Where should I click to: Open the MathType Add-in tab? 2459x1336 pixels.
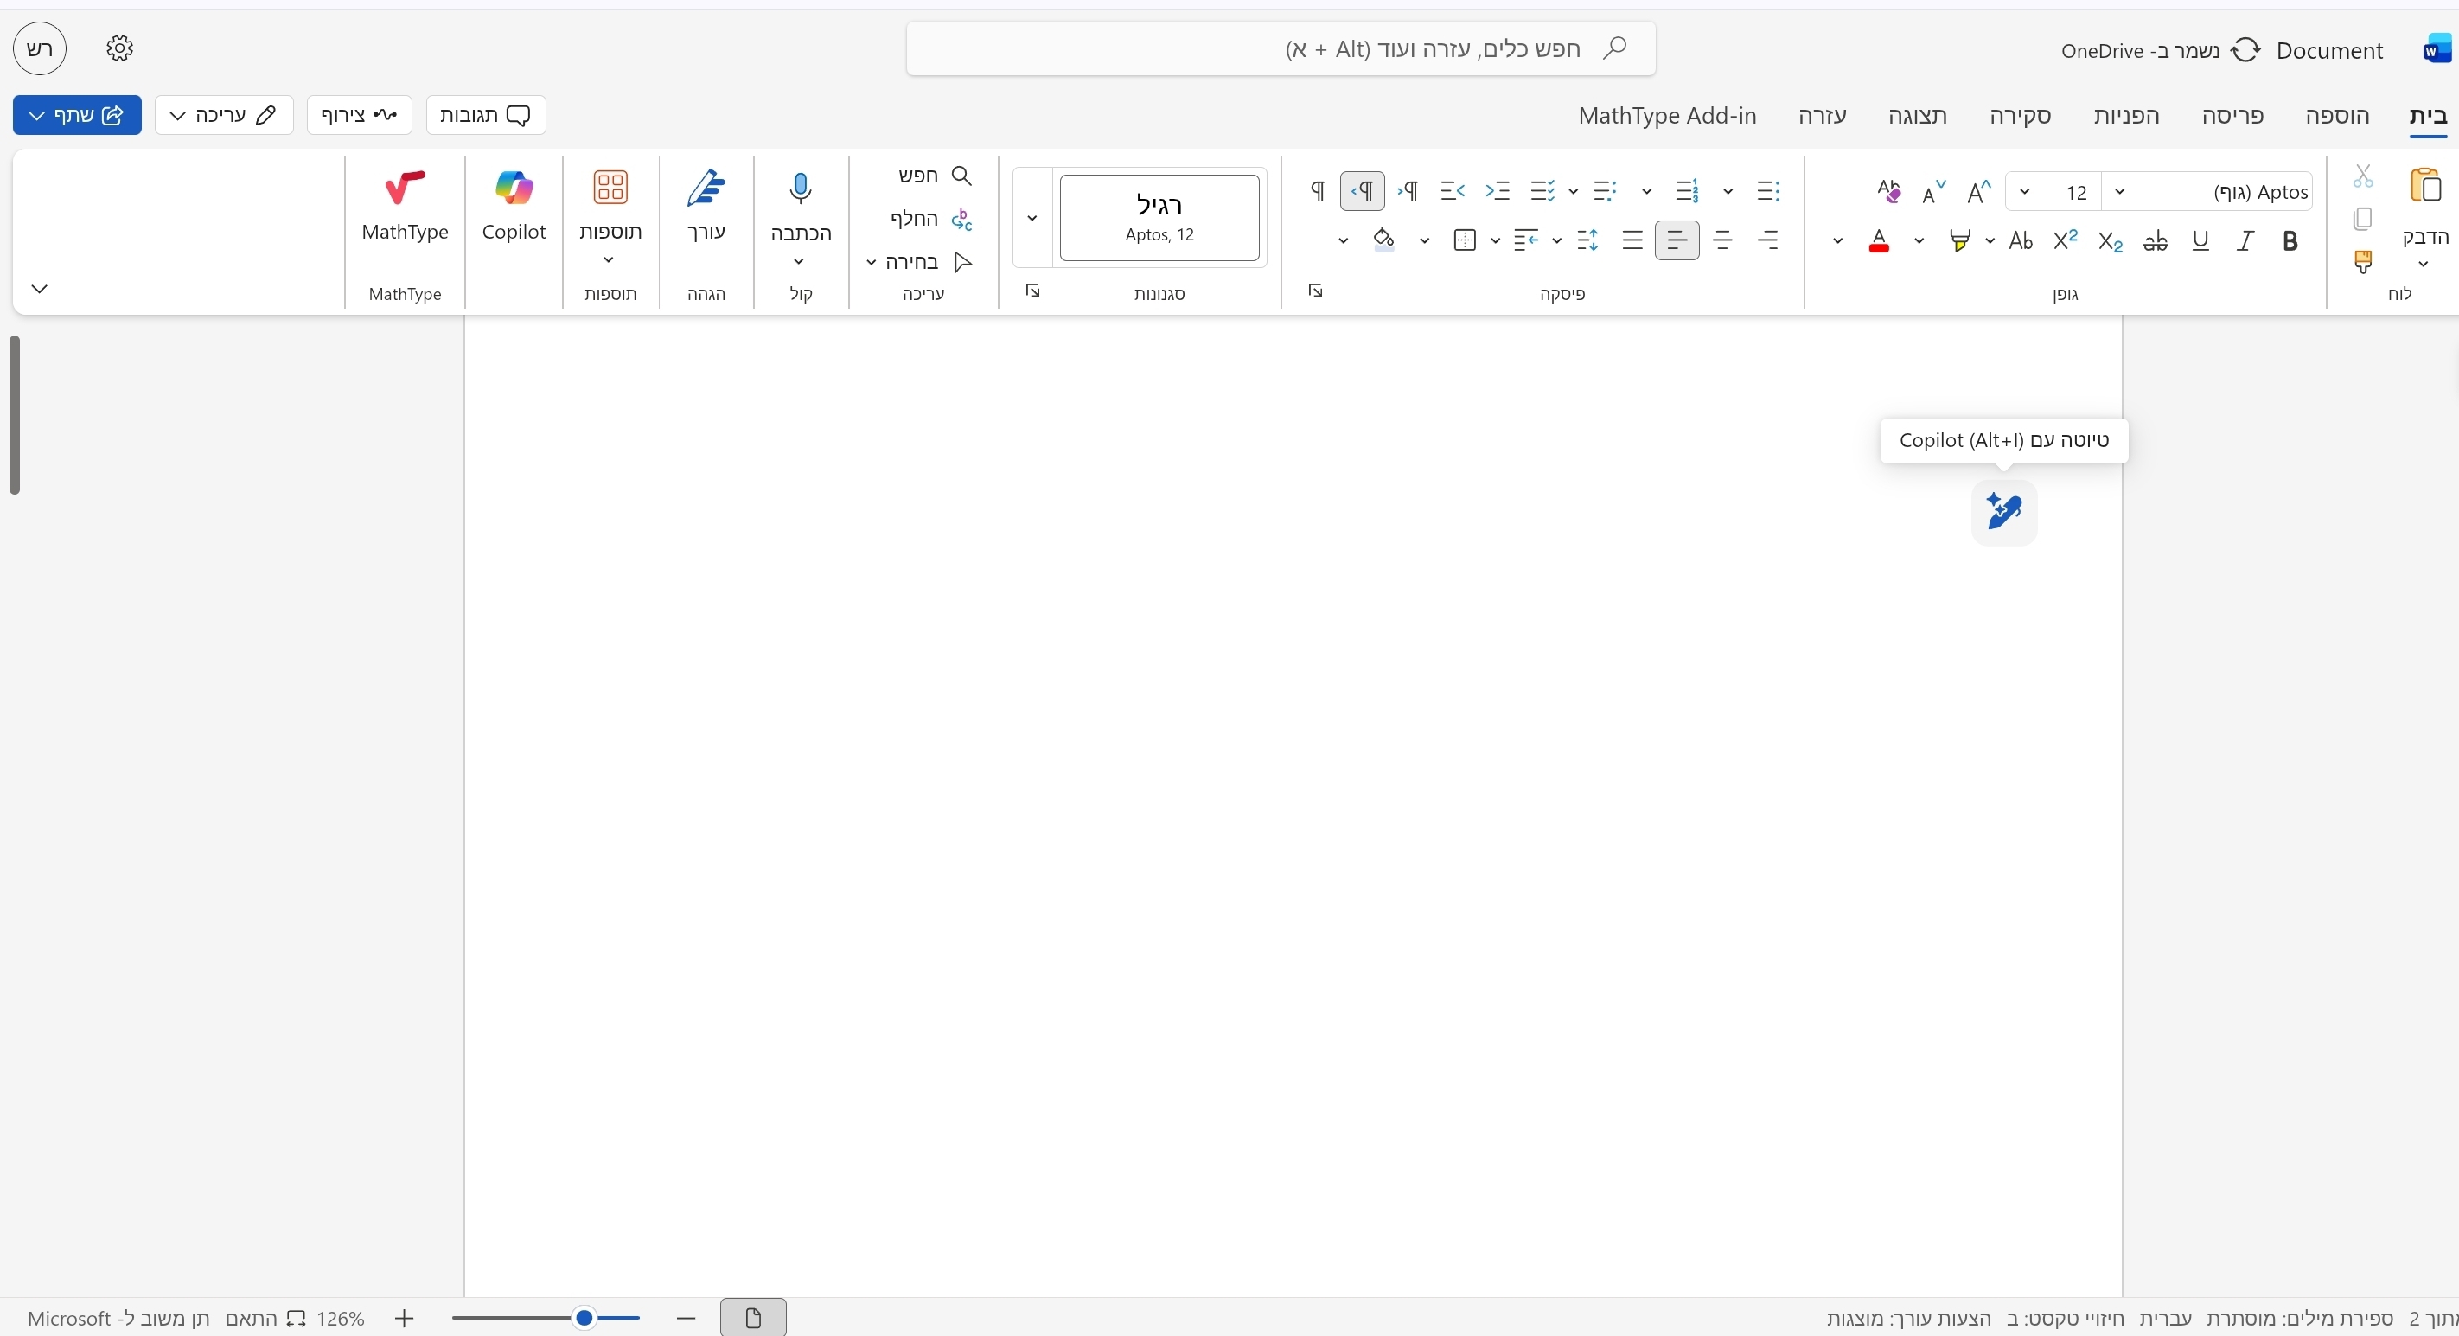(x=1667, y=116)
